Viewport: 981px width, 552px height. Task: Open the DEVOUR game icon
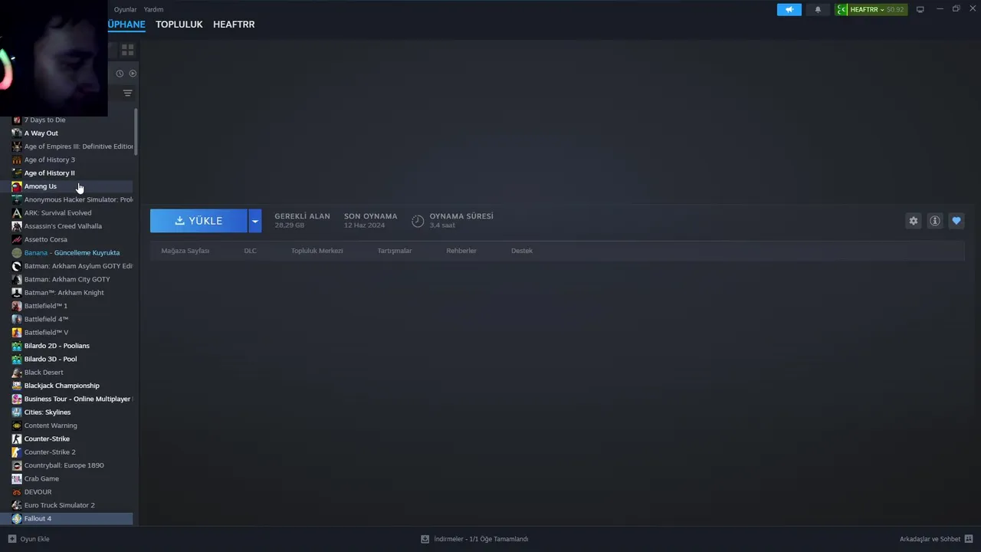click(x=17, y=492)
